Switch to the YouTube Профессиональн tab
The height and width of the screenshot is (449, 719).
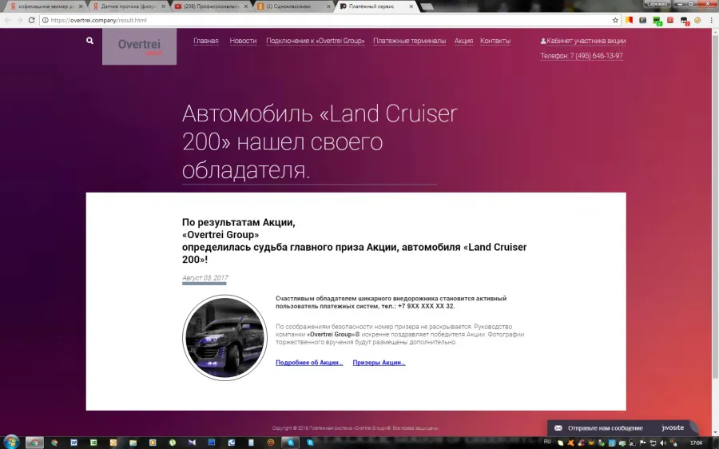point(210,6)
